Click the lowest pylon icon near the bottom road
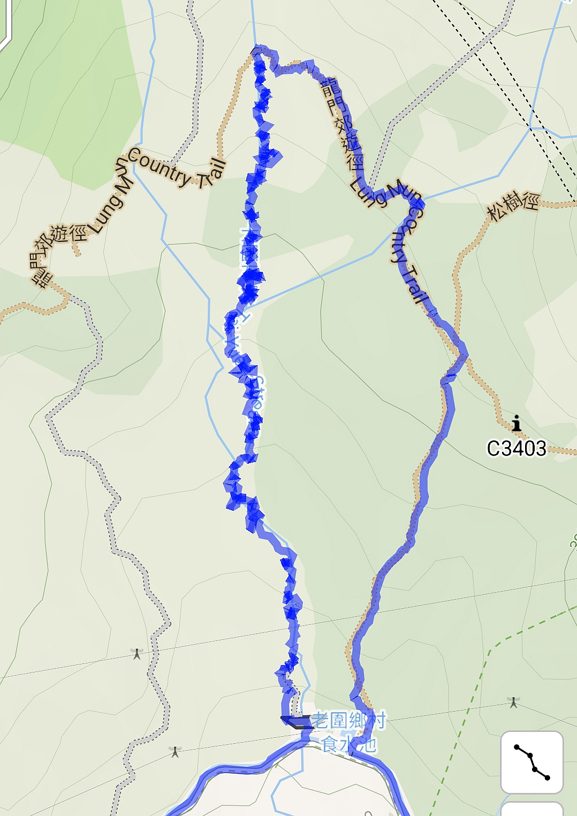 pos(175,751)
